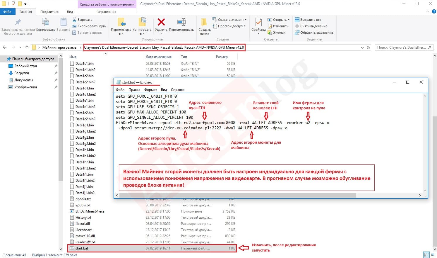This screenshot has width=437, height=258.
Task: Click Майнинг программы breadcrumb in address bar
Action: coord(60,47)
